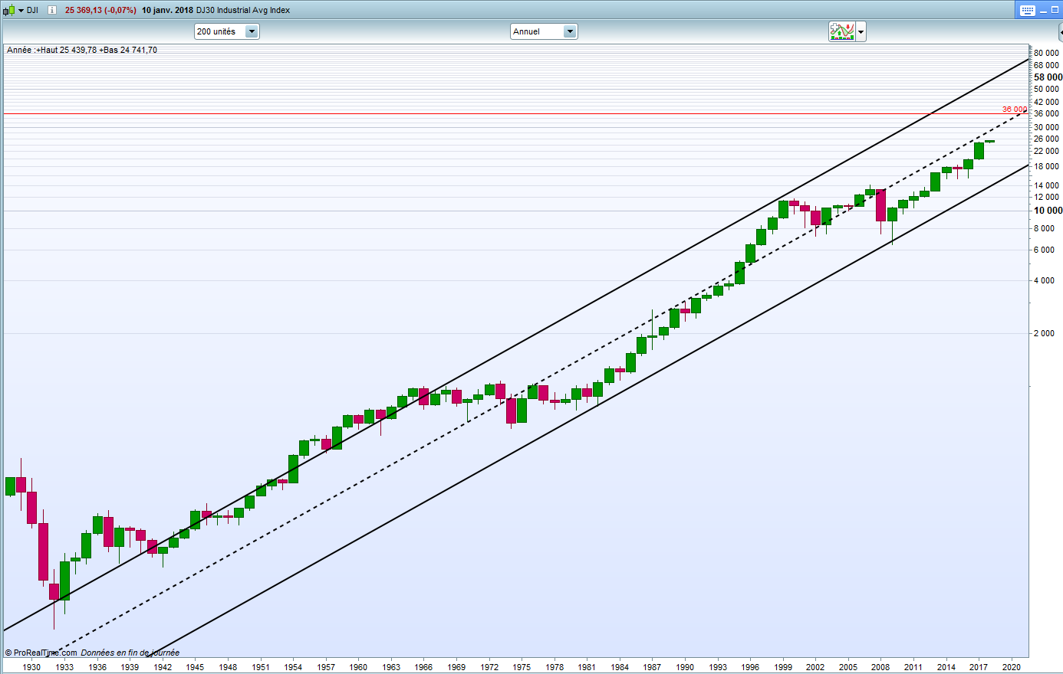Click the 1999 year axis label
Image resolution: width=1063 pixels, height=674 pixels.
click(x=783, y=667)
